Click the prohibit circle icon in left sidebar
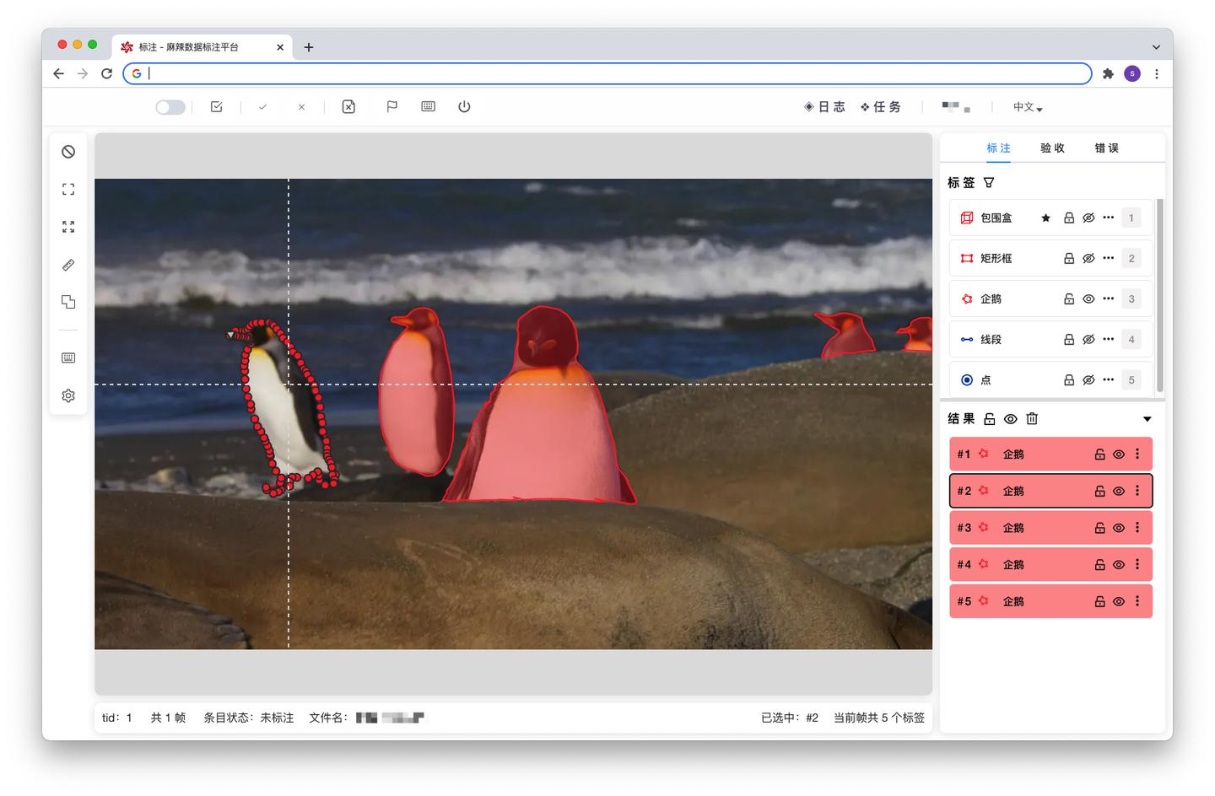The height and width of the screenshot is (796, 1215). pyautogui.click(x=68, y=152)
